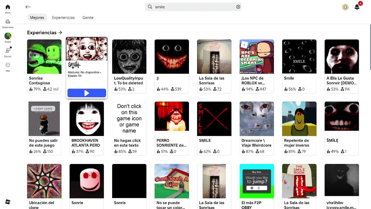This screenshot has width=371, height=209.
Task: Click ¡Los NPC de ROBLOX se... title
Action: click(x=253, y=80)
